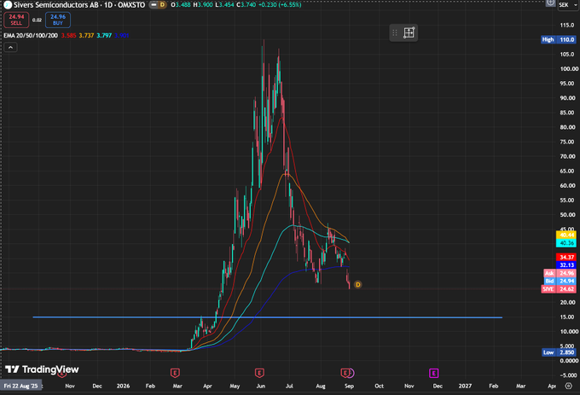The height and width of the screenshot is (395, 580).
Task: Click the earnings E marker near June
Action: click(x=259, y=373)
